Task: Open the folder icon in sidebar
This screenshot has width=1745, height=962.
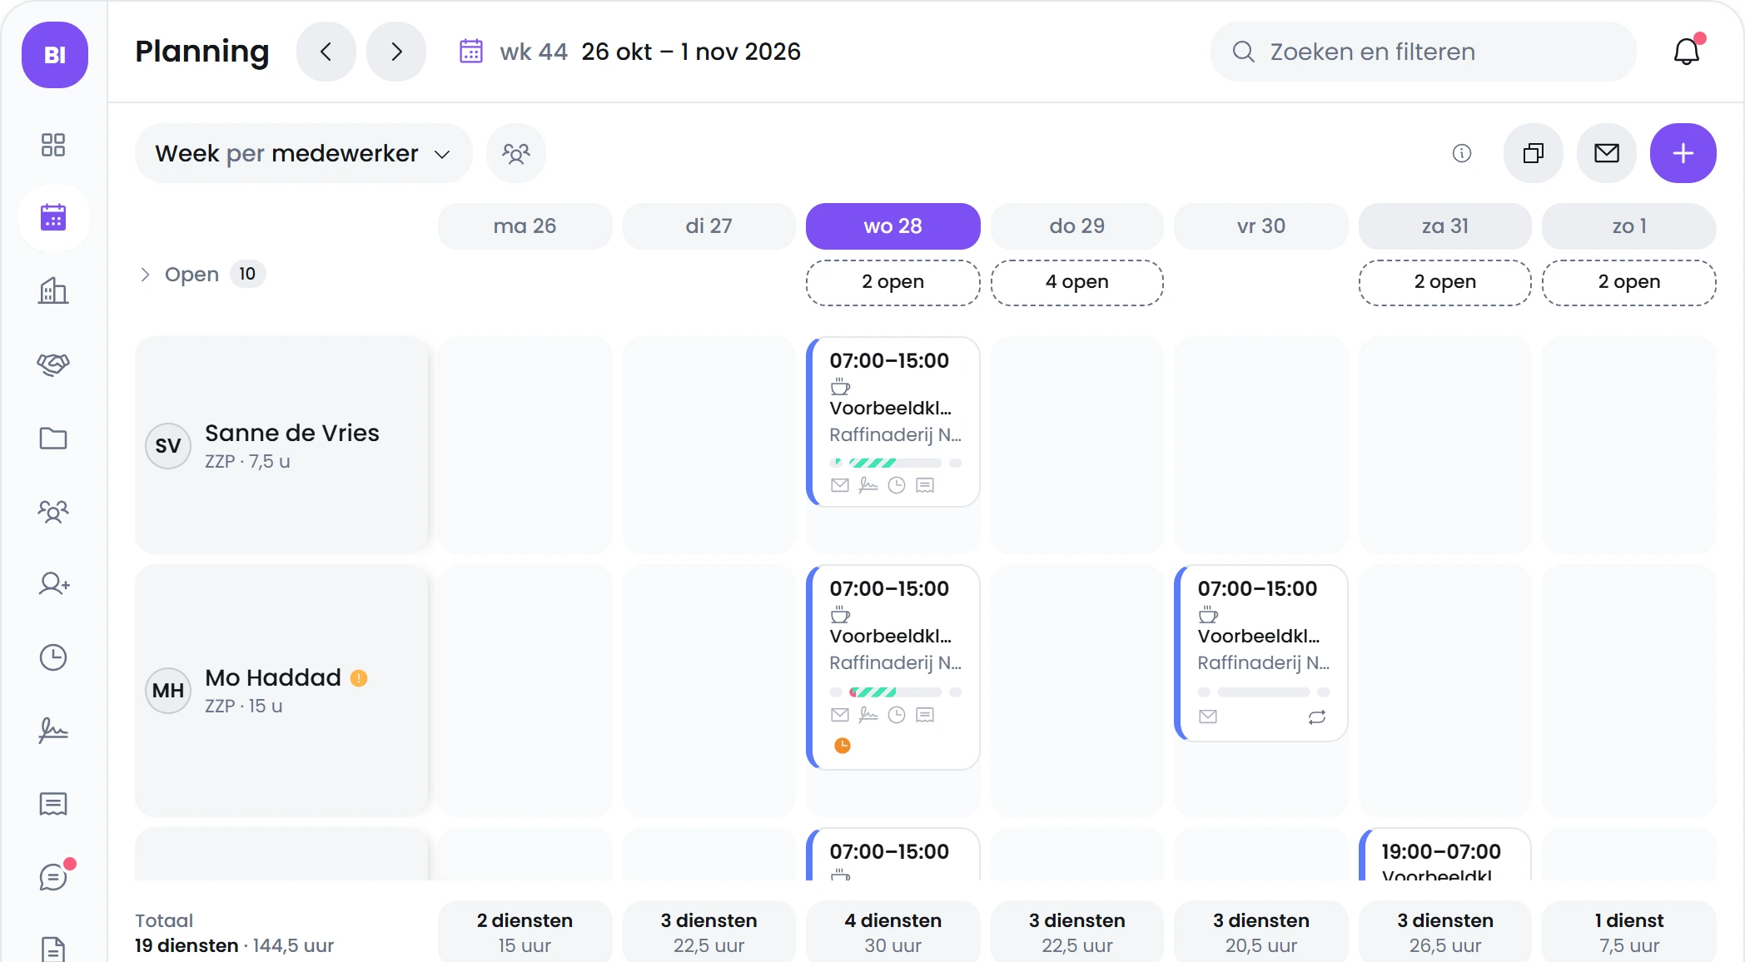Action: click(x=53, y=438)
